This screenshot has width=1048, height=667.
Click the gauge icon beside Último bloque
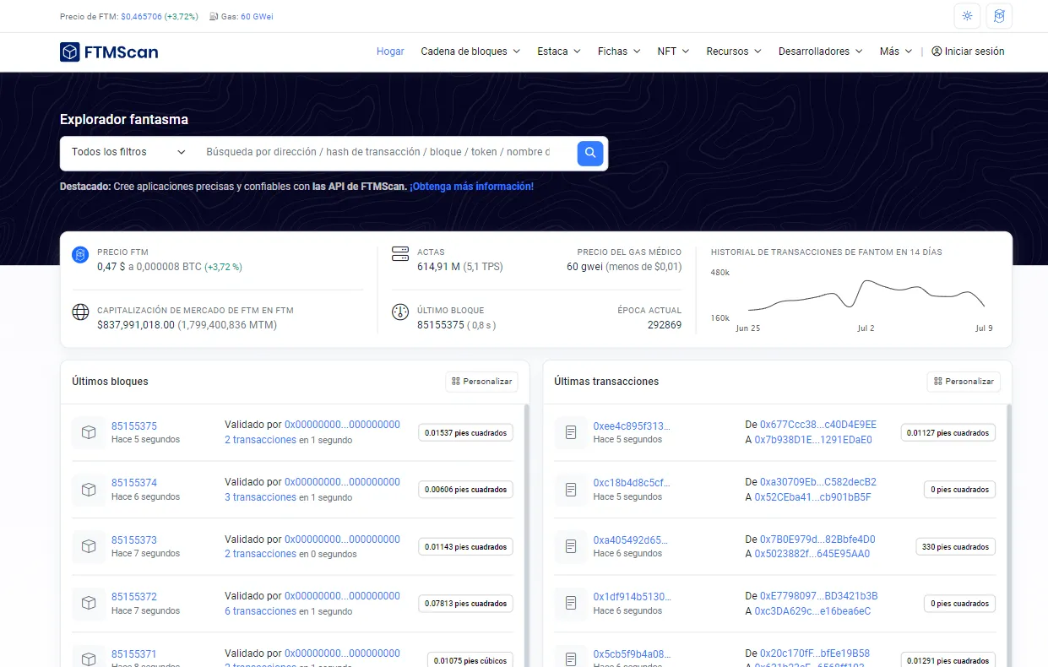pos(400,312)
